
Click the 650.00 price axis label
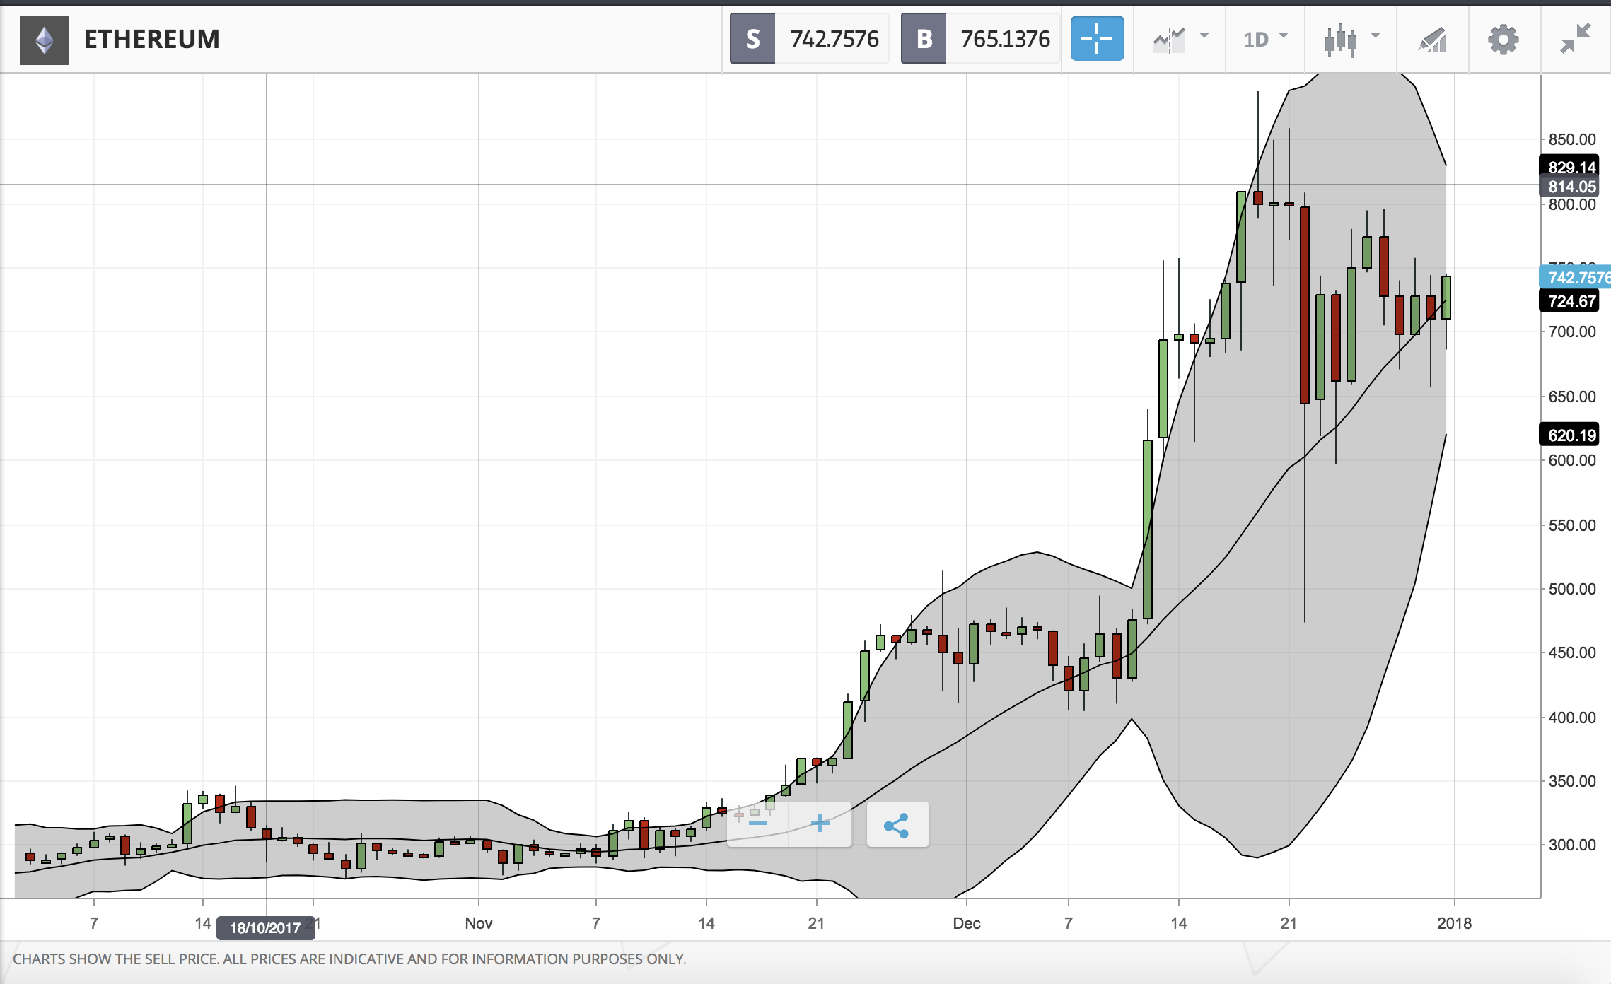click(1571, 397)
